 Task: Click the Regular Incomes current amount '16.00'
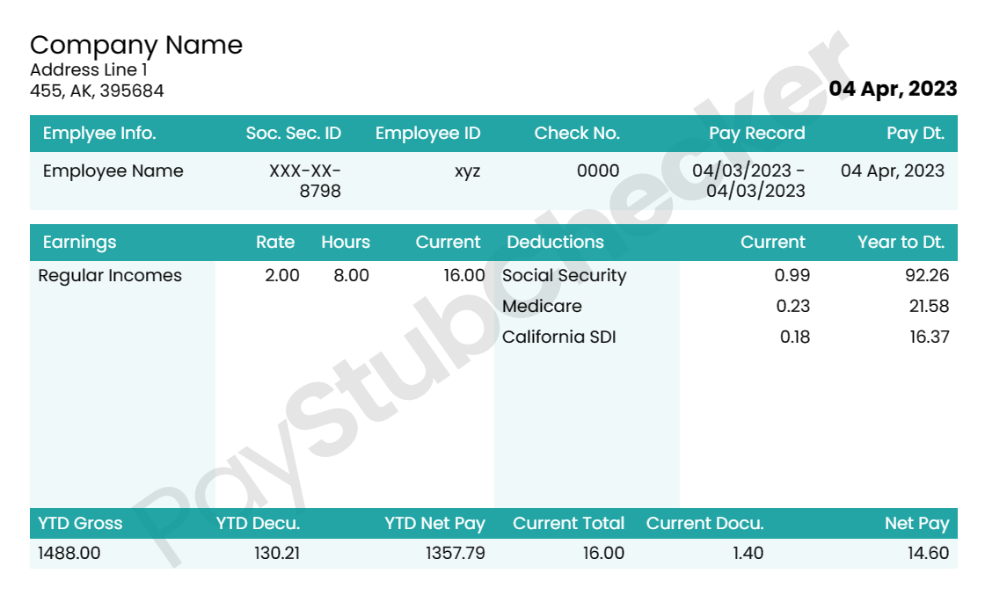coord(464,276)
